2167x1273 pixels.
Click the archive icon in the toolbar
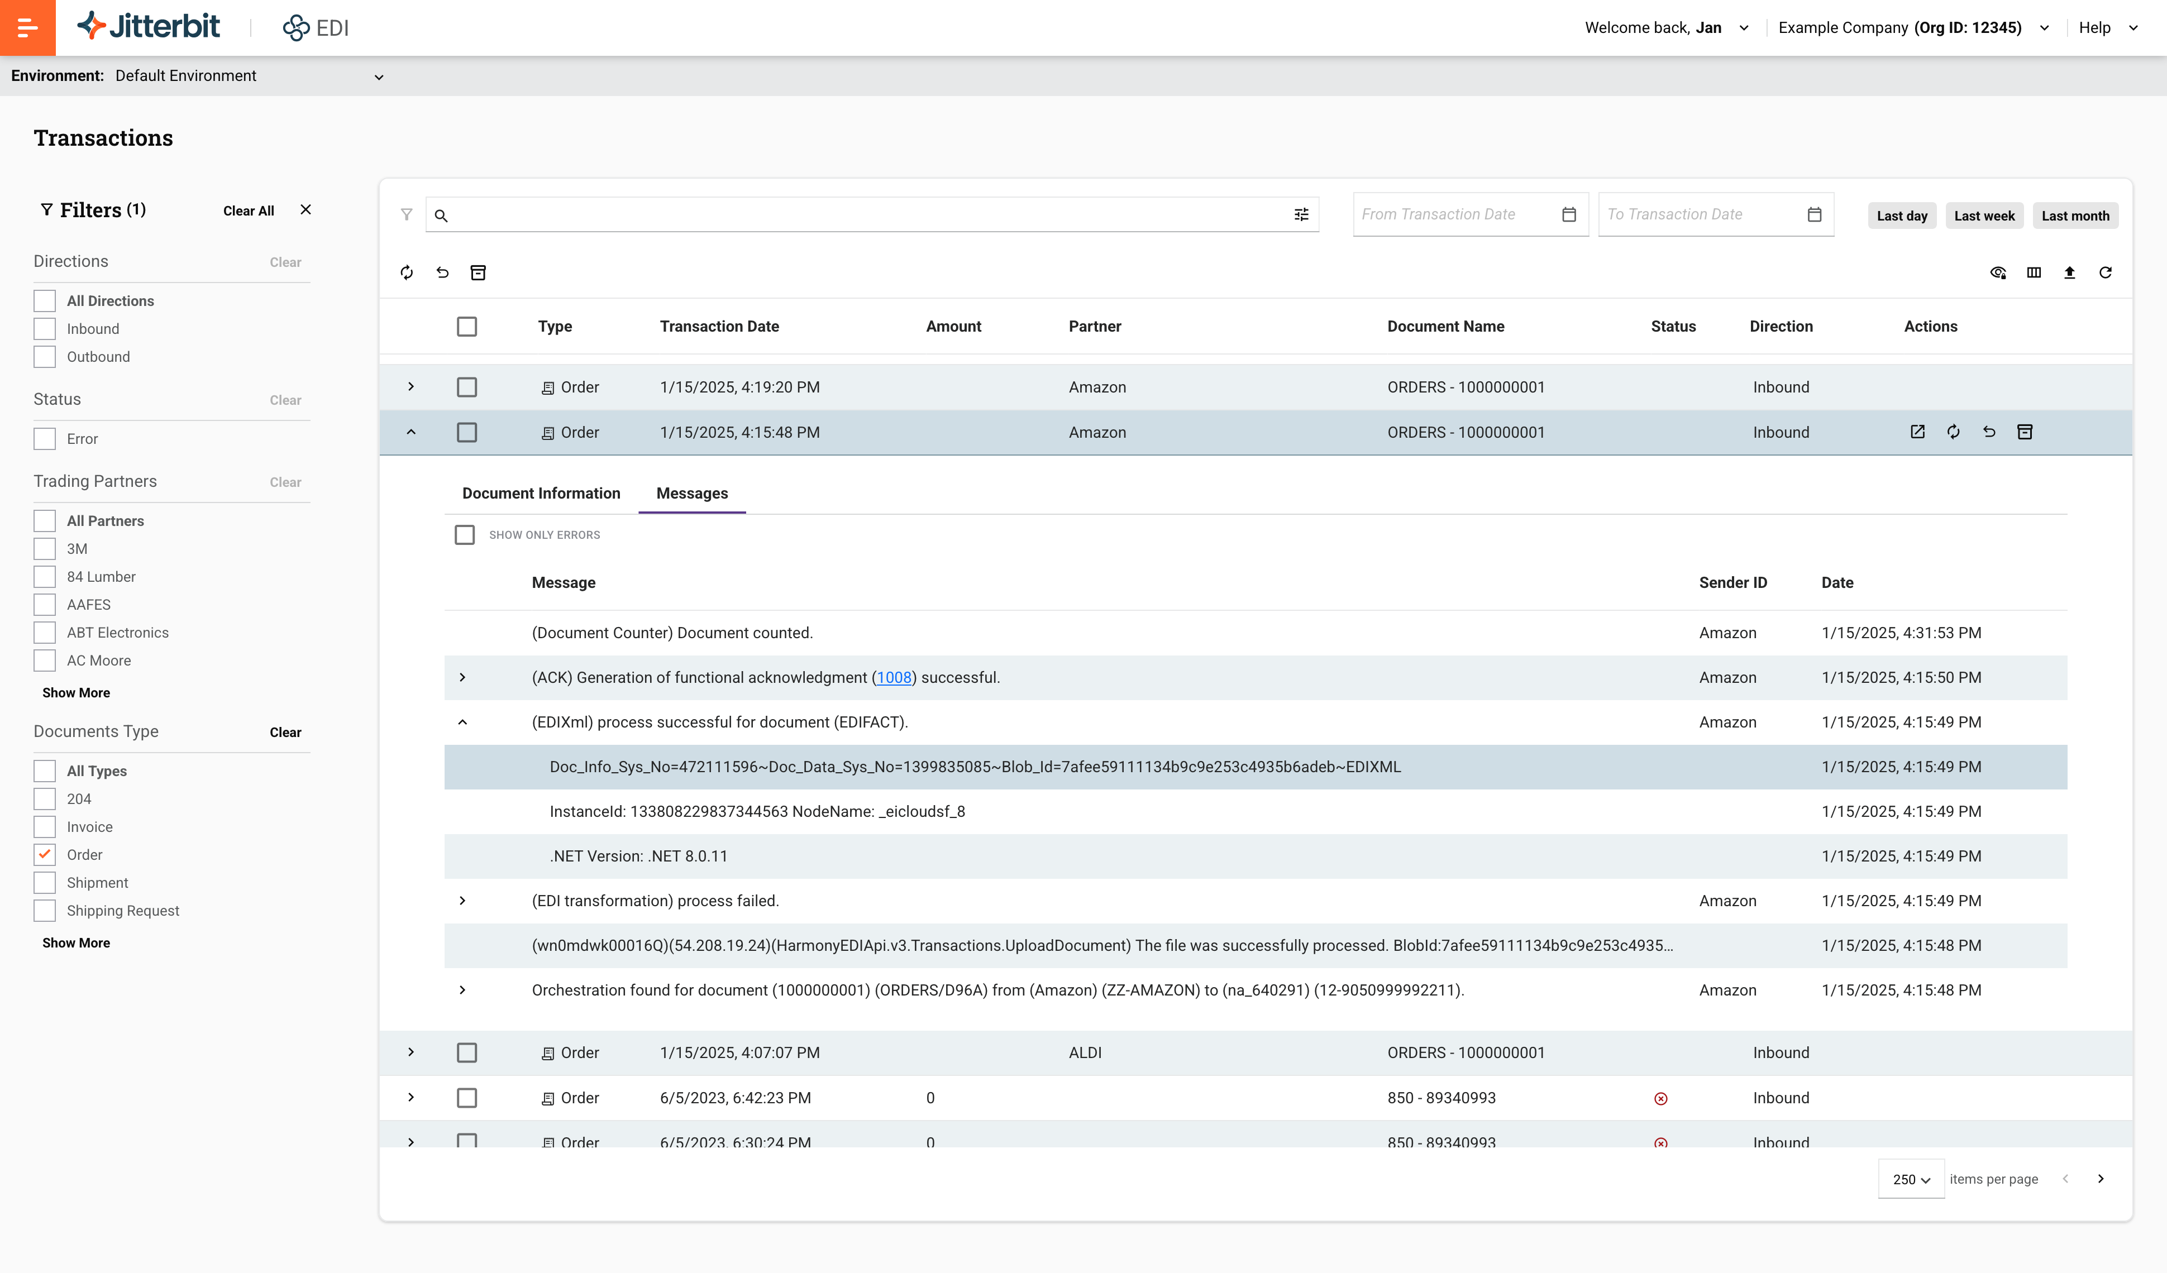(x=478, y=272)
